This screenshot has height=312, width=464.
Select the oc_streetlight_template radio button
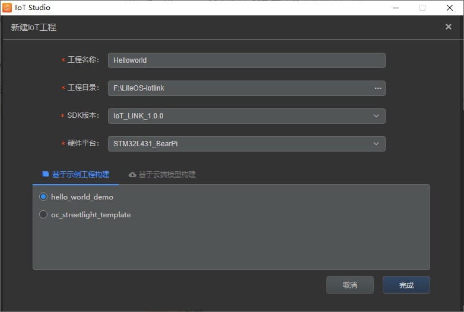click(x=43, y=214)
